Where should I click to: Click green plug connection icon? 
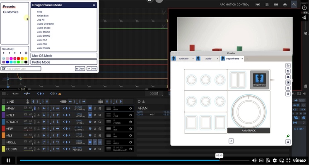(288, 136)
